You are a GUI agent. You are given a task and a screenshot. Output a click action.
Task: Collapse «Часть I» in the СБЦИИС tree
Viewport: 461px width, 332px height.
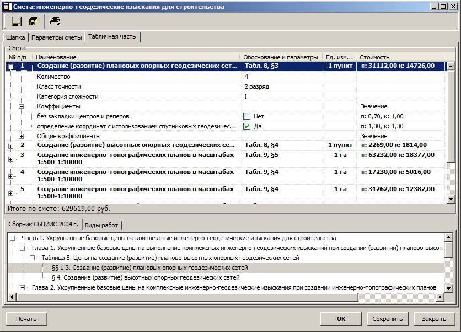12,238
